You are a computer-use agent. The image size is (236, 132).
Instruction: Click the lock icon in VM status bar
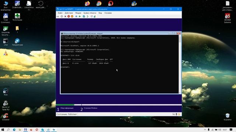pos(179,114)
